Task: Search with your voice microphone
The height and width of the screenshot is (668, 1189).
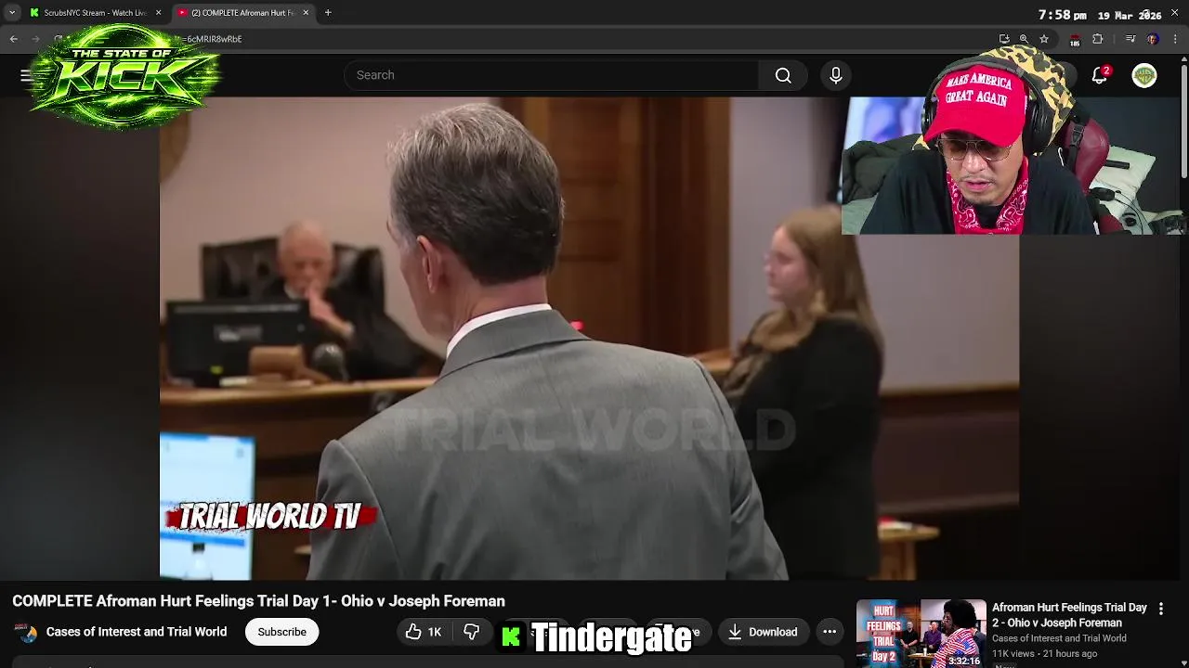Action: coord(836,75)
